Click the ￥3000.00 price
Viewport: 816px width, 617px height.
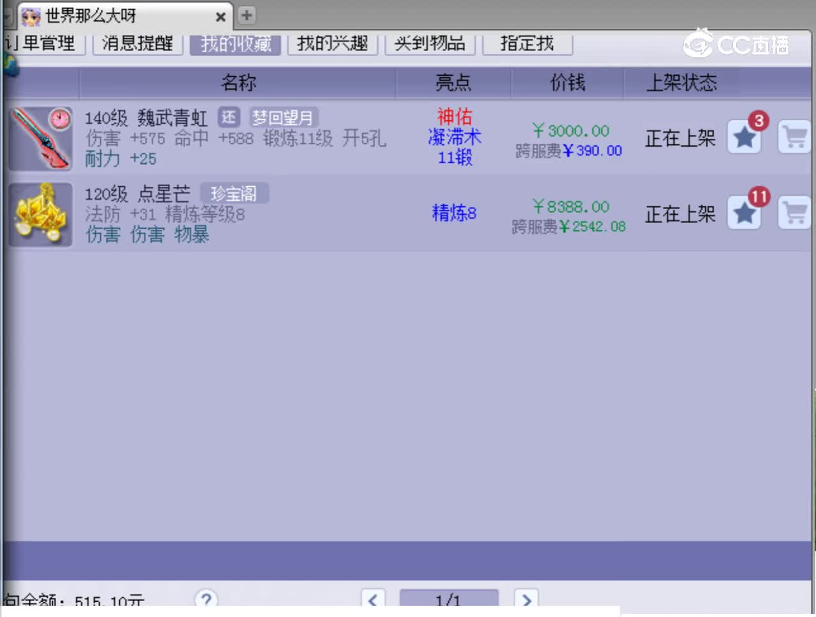pos(571,131)
